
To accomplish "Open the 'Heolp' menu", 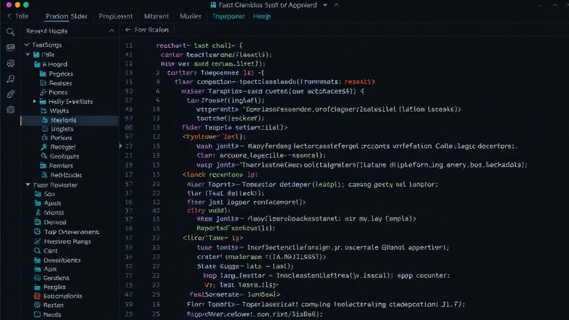I will [262, 16].
